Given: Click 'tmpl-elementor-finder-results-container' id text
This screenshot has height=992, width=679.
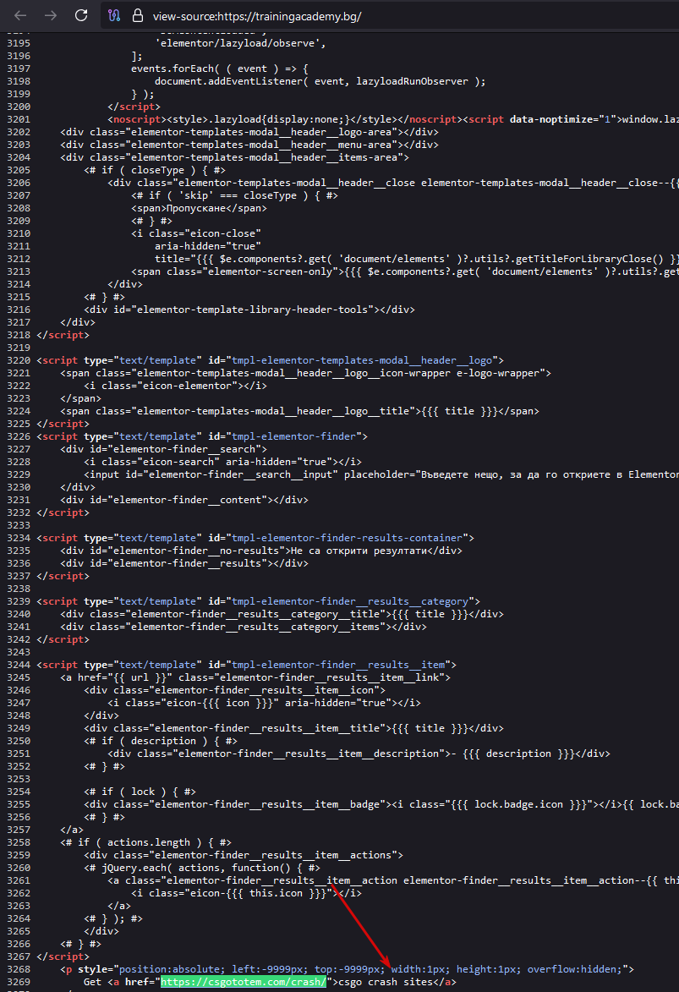Looking at the screenshot, I should click(347, 538).
